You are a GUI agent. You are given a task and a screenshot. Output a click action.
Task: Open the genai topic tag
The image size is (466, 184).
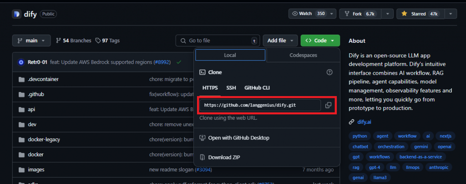tap(358, 178)
